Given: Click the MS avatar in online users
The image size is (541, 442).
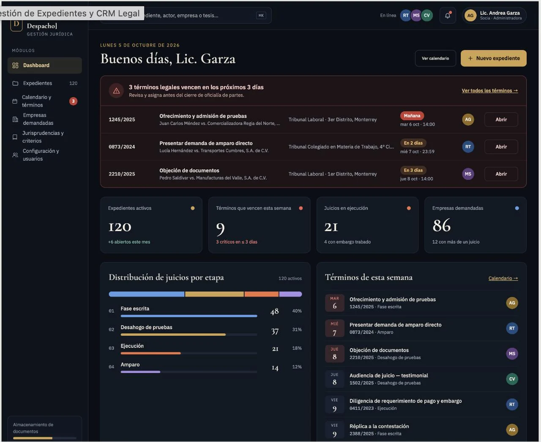Looking at the screenshot, I should 416,16.
